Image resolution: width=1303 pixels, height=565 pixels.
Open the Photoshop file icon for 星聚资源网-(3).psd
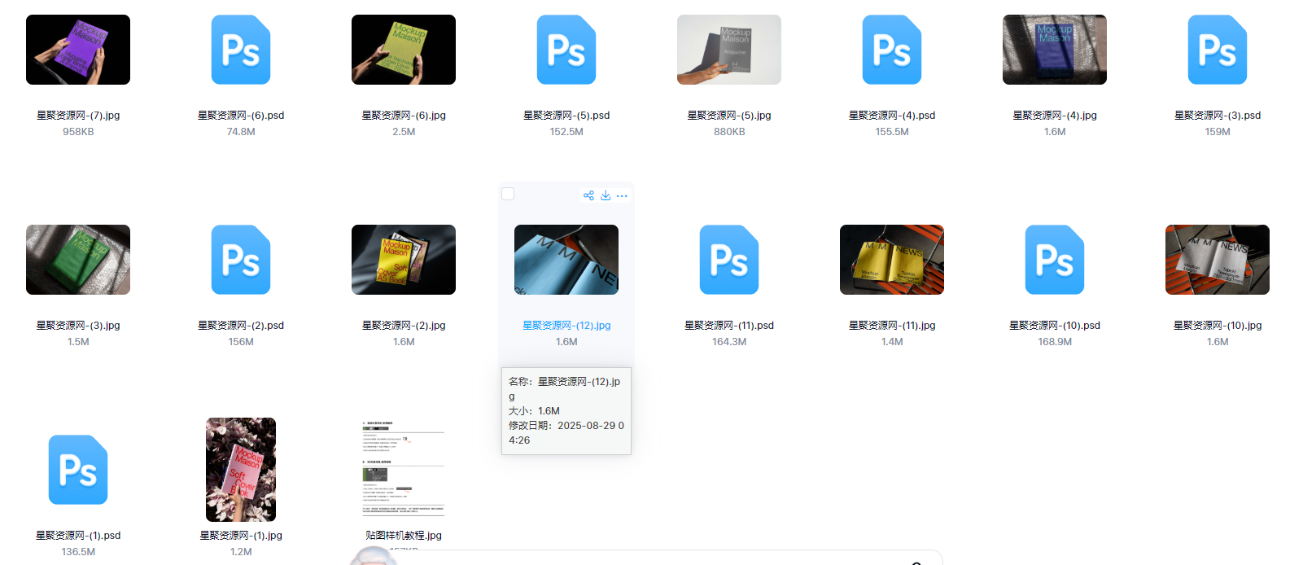[1218, 50]
